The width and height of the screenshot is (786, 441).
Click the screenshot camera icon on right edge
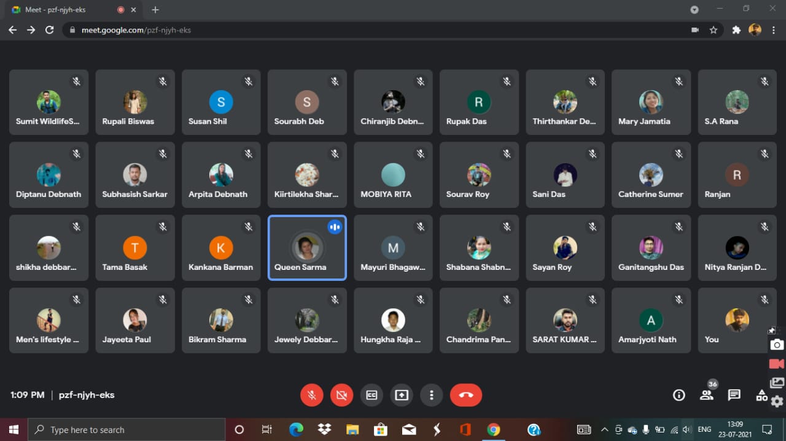(x=777, y=345)
